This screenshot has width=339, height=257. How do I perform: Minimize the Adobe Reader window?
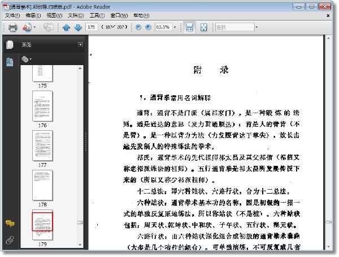click(299, 7)
